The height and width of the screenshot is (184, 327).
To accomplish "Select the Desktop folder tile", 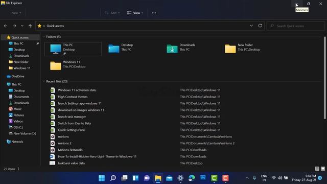I will click(x=121, y=49).
